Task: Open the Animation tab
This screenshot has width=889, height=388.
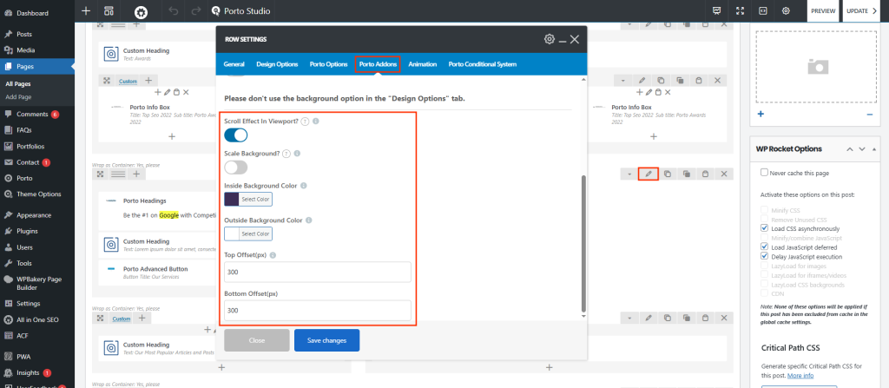Action: pos(423,64)
